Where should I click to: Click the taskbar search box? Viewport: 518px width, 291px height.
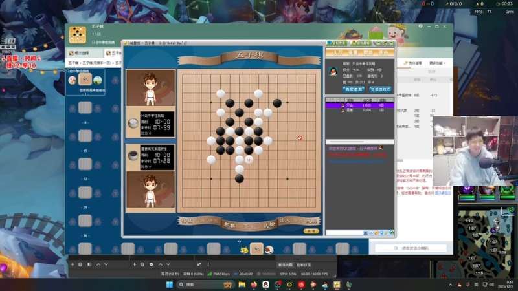[205, 285]
